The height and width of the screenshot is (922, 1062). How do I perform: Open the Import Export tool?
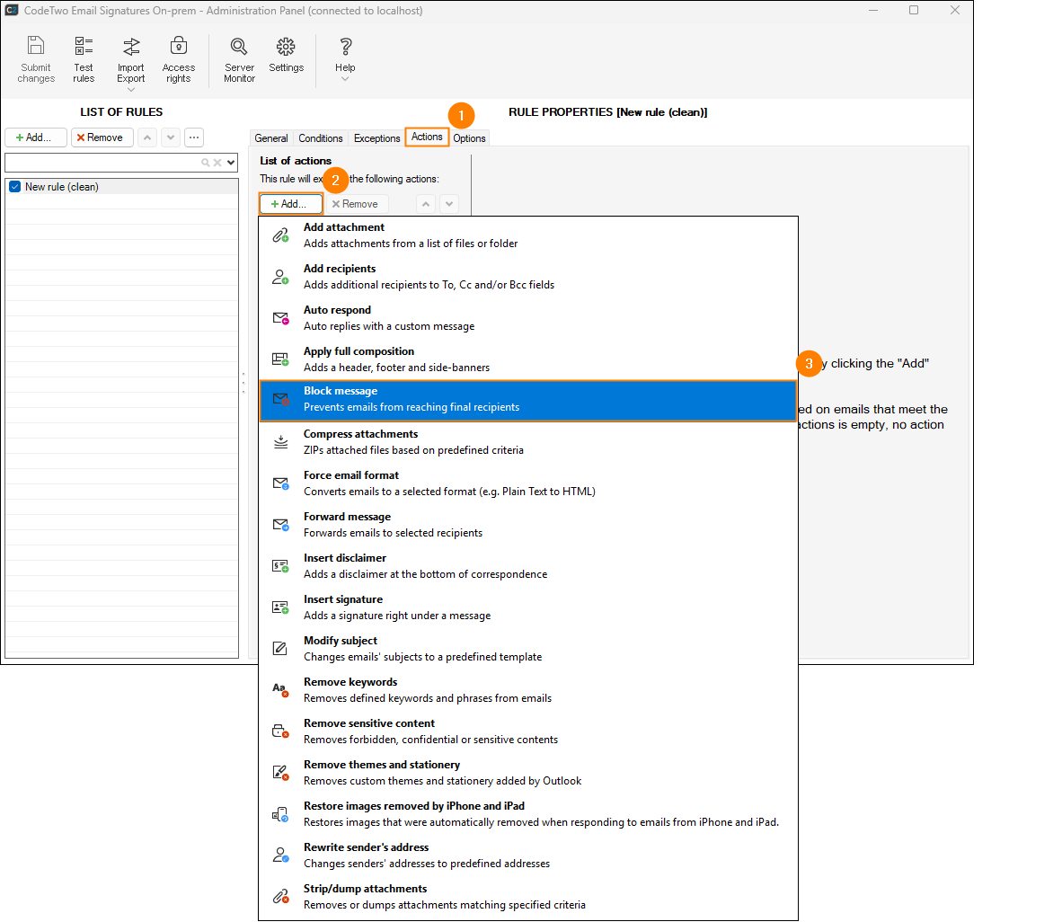tap(130, 54)
